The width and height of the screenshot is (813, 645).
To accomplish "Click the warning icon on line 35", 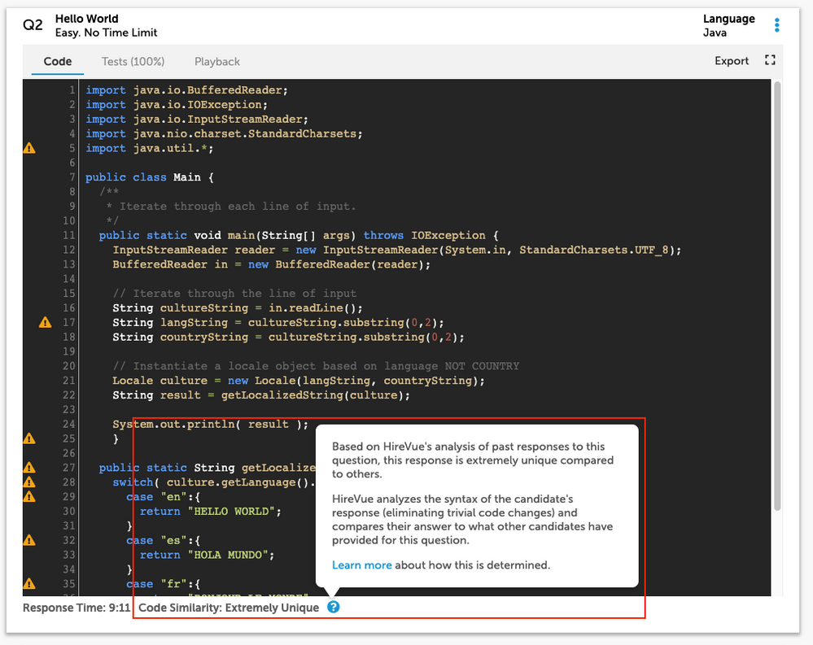I will [29, 584].
